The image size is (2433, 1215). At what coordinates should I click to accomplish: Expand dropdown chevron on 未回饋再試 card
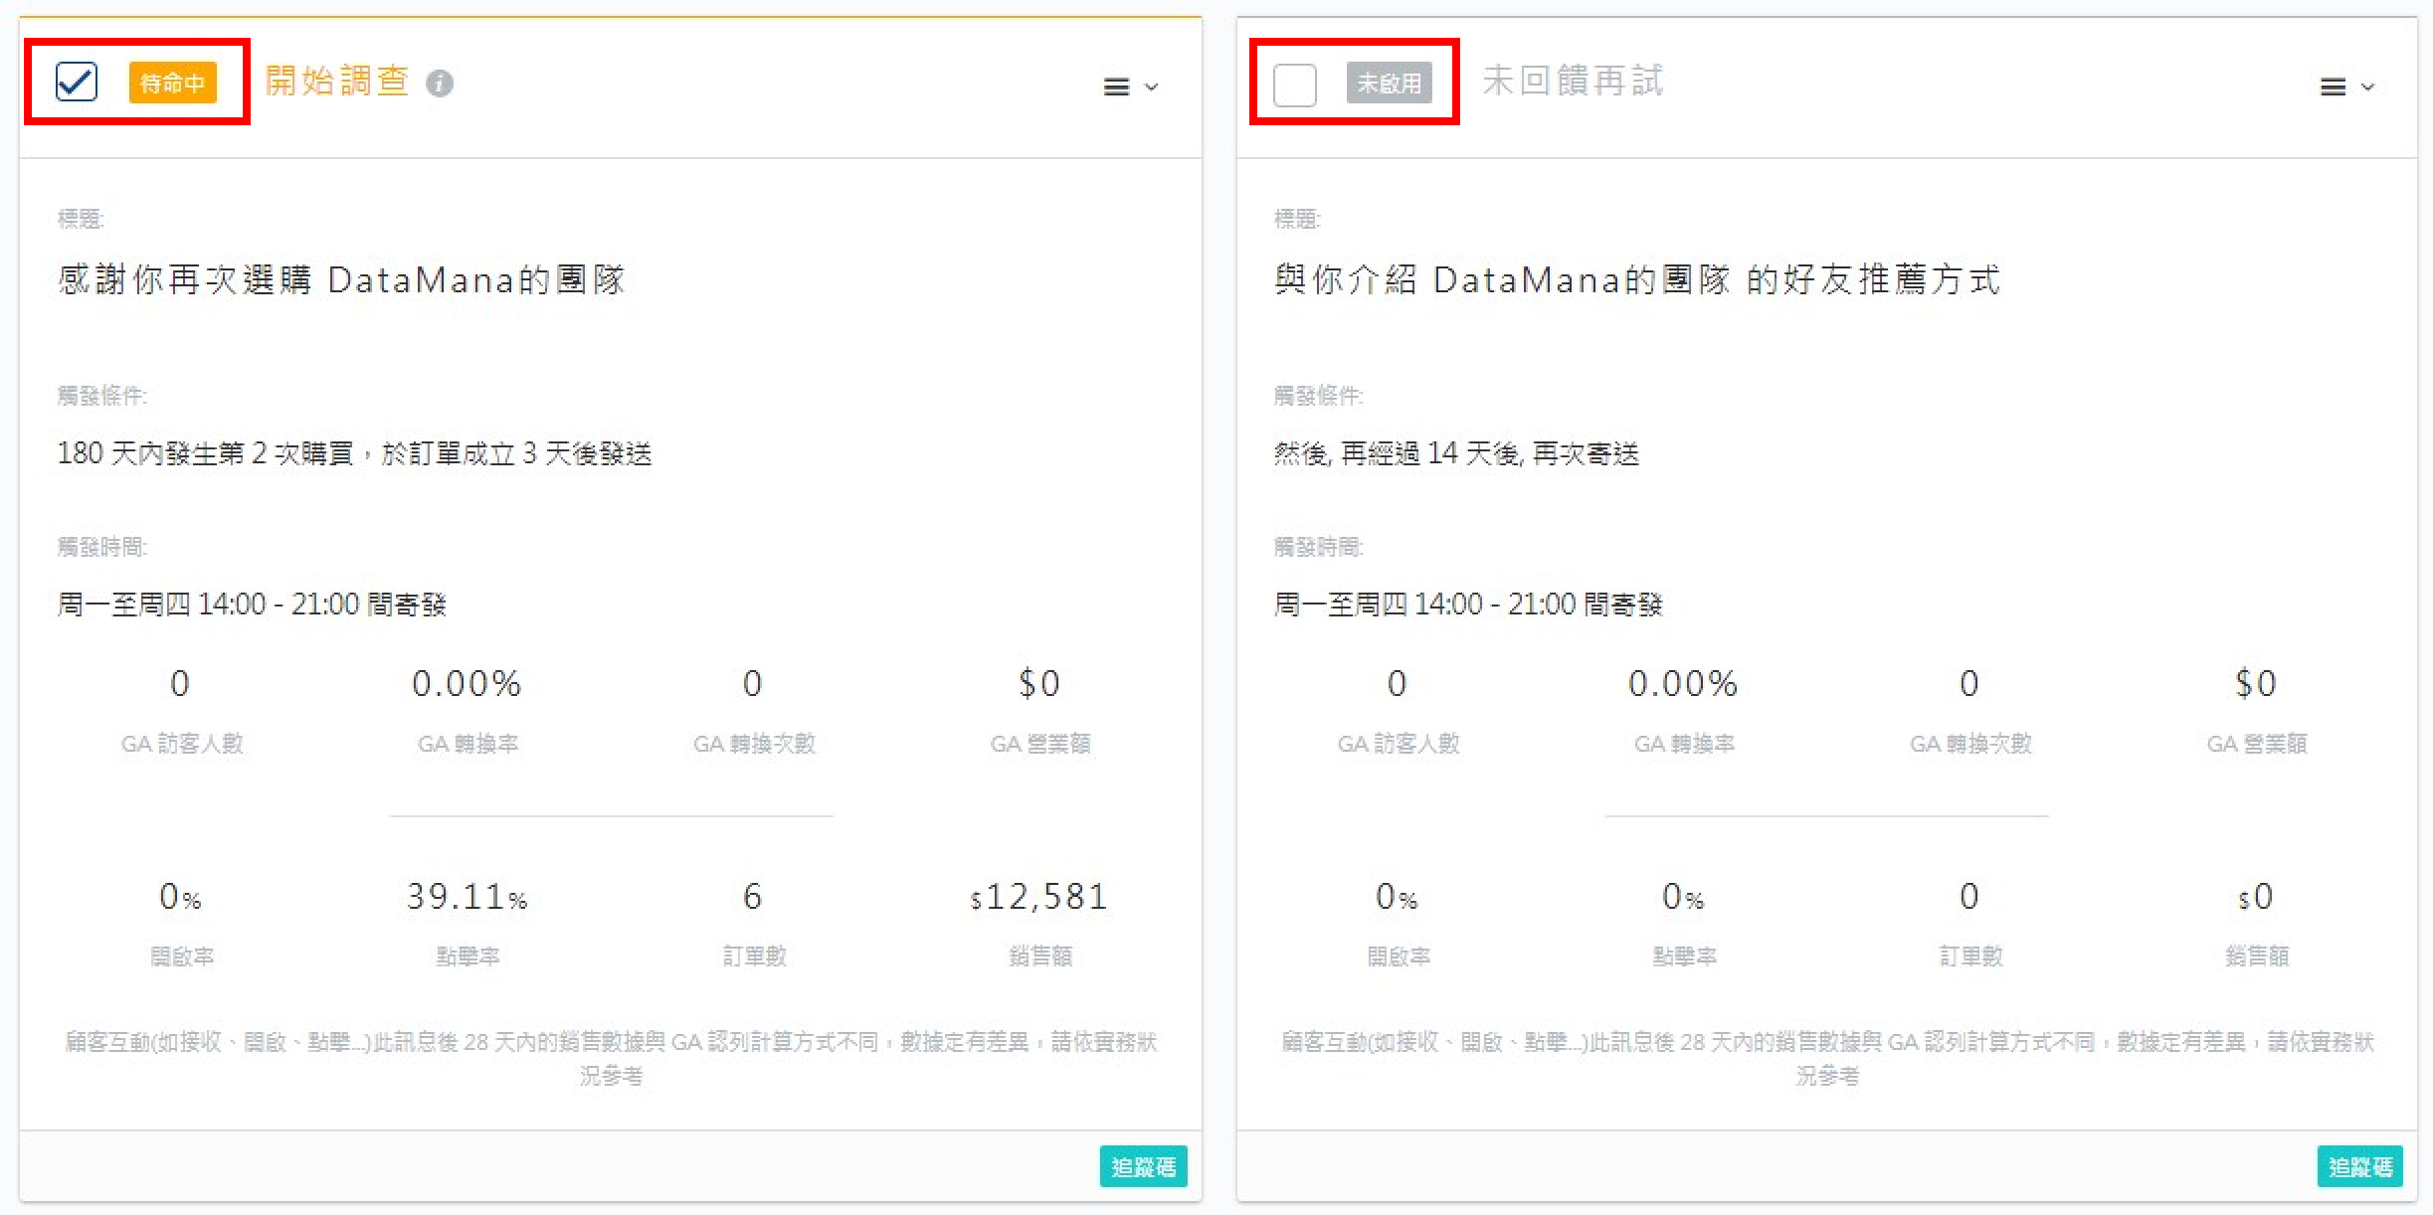pos(2368,87)
